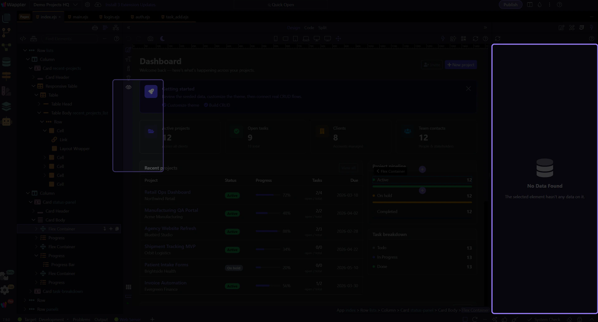Collapse the Responsive Table tree node
Screen dimensions: 598x322
tap(34, 86)
